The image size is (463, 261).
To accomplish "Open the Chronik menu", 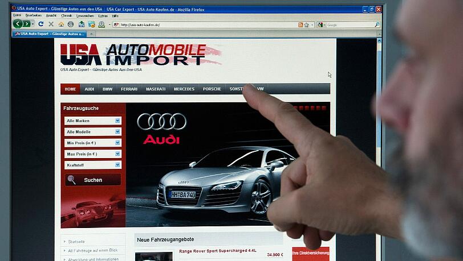I will tap(67, 15).
